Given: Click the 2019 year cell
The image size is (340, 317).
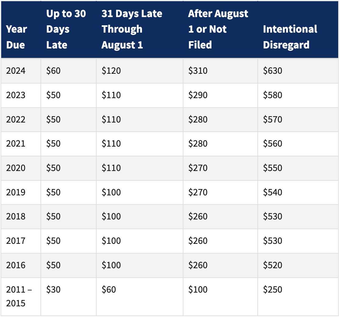Looking at the screenshot, I should point(16,192).
